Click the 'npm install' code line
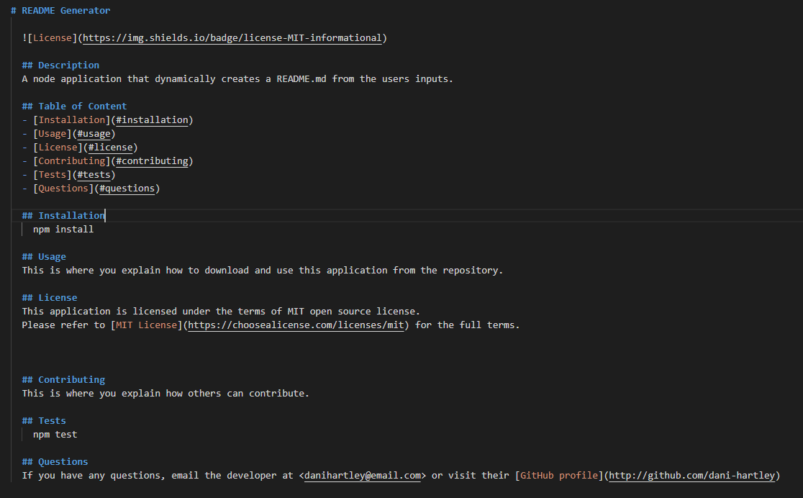 click(63, 230)
